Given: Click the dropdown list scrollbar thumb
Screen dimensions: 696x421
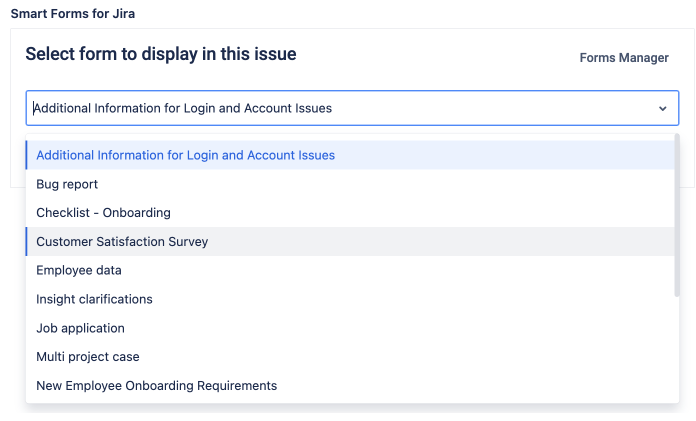Looking at the screenshot, I should [x=677, y=215].
